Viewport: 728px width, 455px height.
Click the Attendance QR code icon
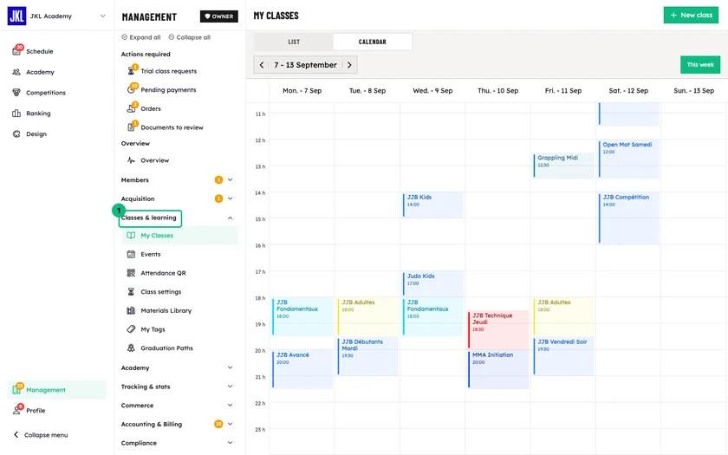(131, 273)
